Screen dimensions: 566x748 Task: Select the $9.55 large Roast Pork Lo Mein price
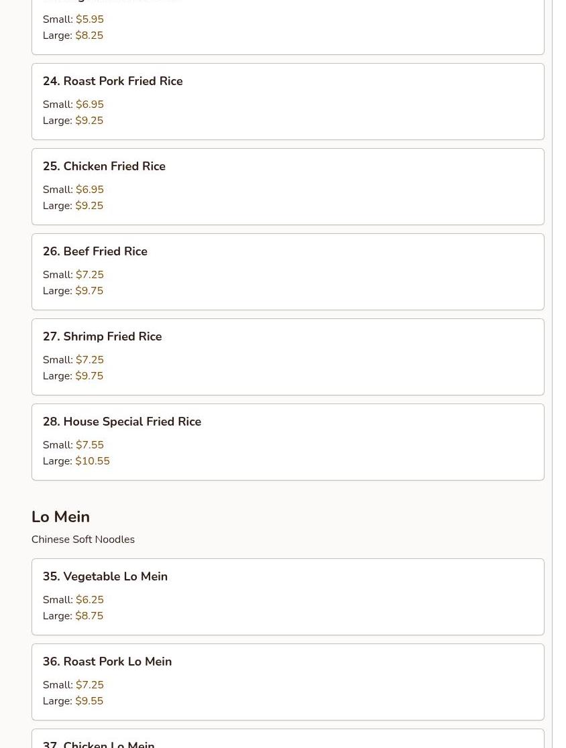tap(89, 701)
